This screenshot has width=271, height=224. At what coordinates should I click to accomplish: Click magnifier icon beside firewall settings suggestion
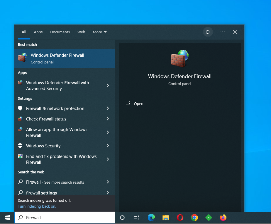point(21,192)
